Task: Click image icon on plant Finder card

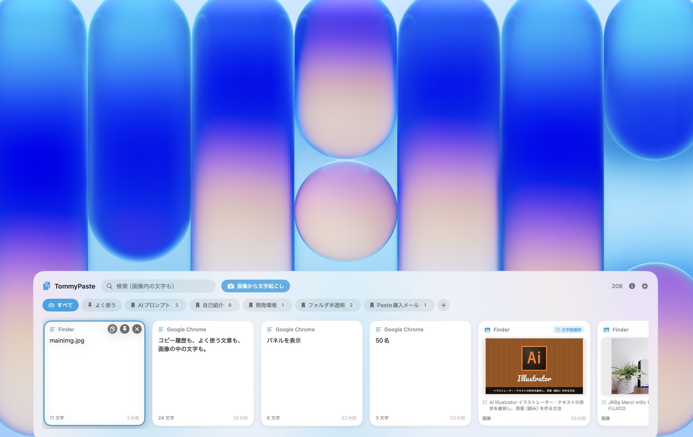Action: (x=606, y=330)
